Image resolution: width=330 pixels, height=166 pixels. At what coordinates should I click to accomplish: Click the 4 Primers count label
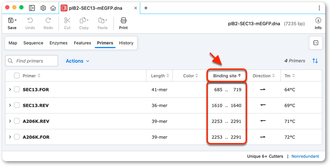pos(295,61)
